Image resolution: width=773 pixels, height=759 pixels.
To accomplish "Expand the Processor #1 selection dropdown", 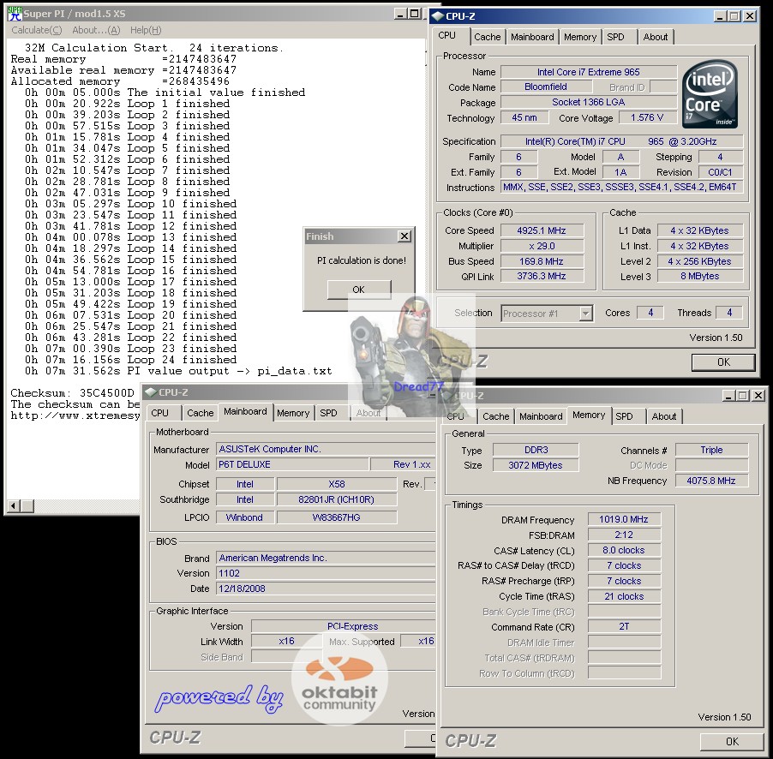I will click(x=585, y=314).
